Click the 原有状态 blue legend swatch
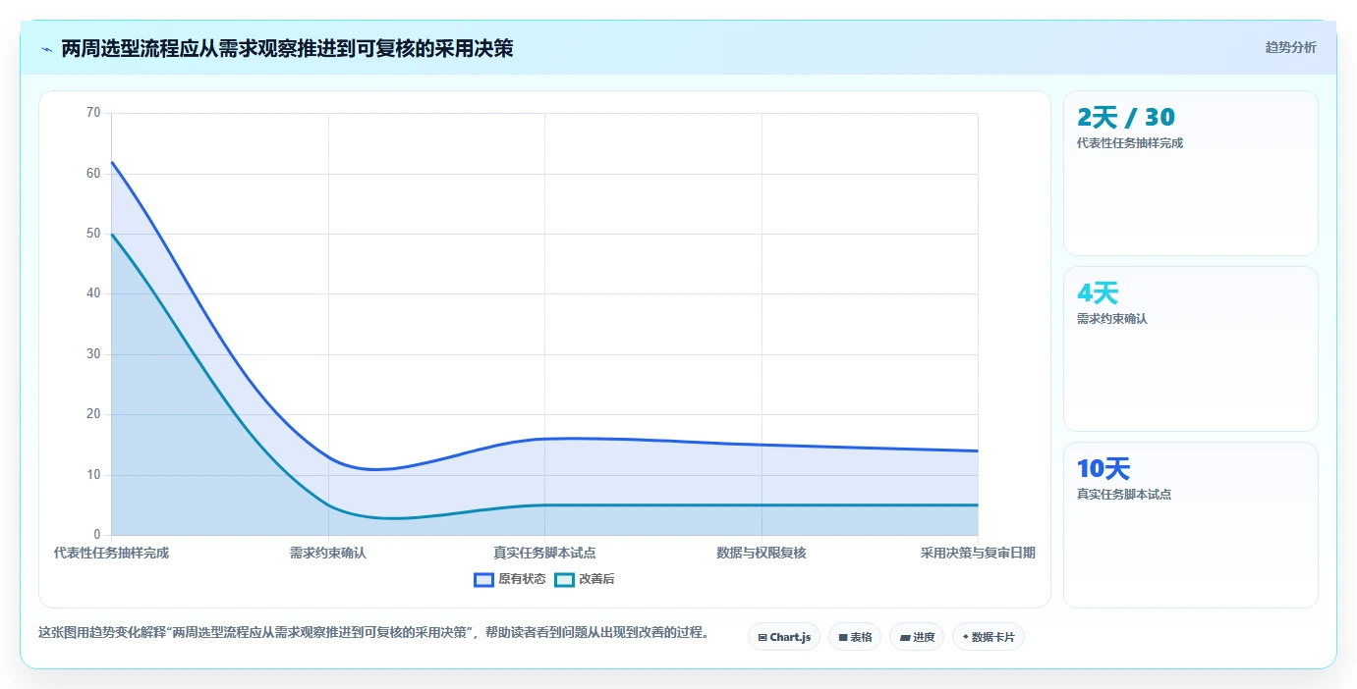This screenshot has height=689, width=1357. (x=483, y=579)
